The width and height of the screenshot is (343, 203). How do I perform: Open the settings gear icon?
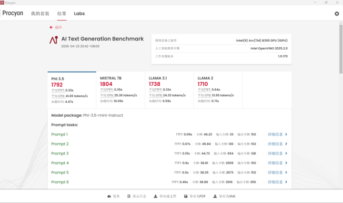(x=337, y=14)
